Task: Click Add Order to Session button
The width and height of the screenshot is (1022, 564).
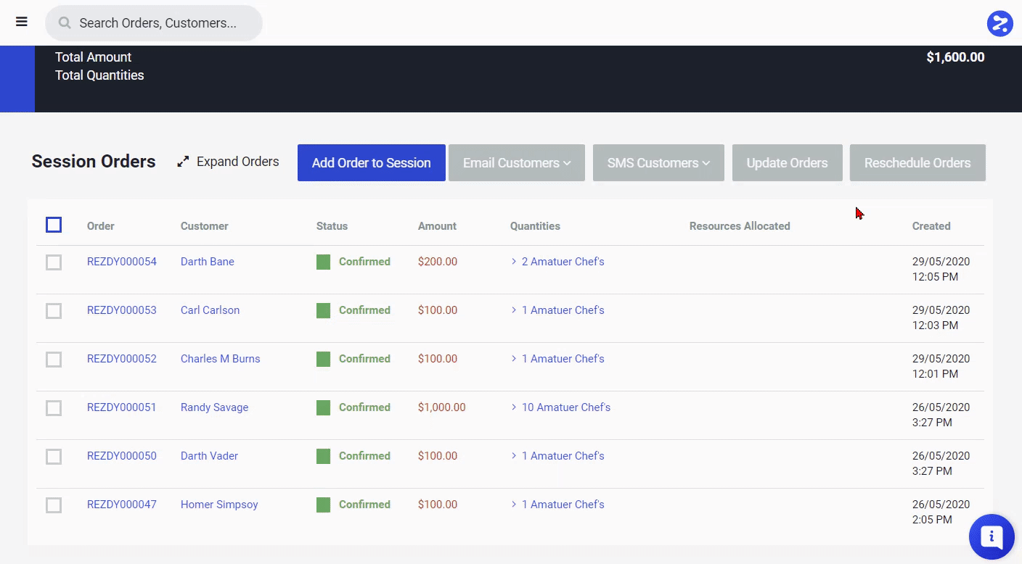Action: (372, 163)
